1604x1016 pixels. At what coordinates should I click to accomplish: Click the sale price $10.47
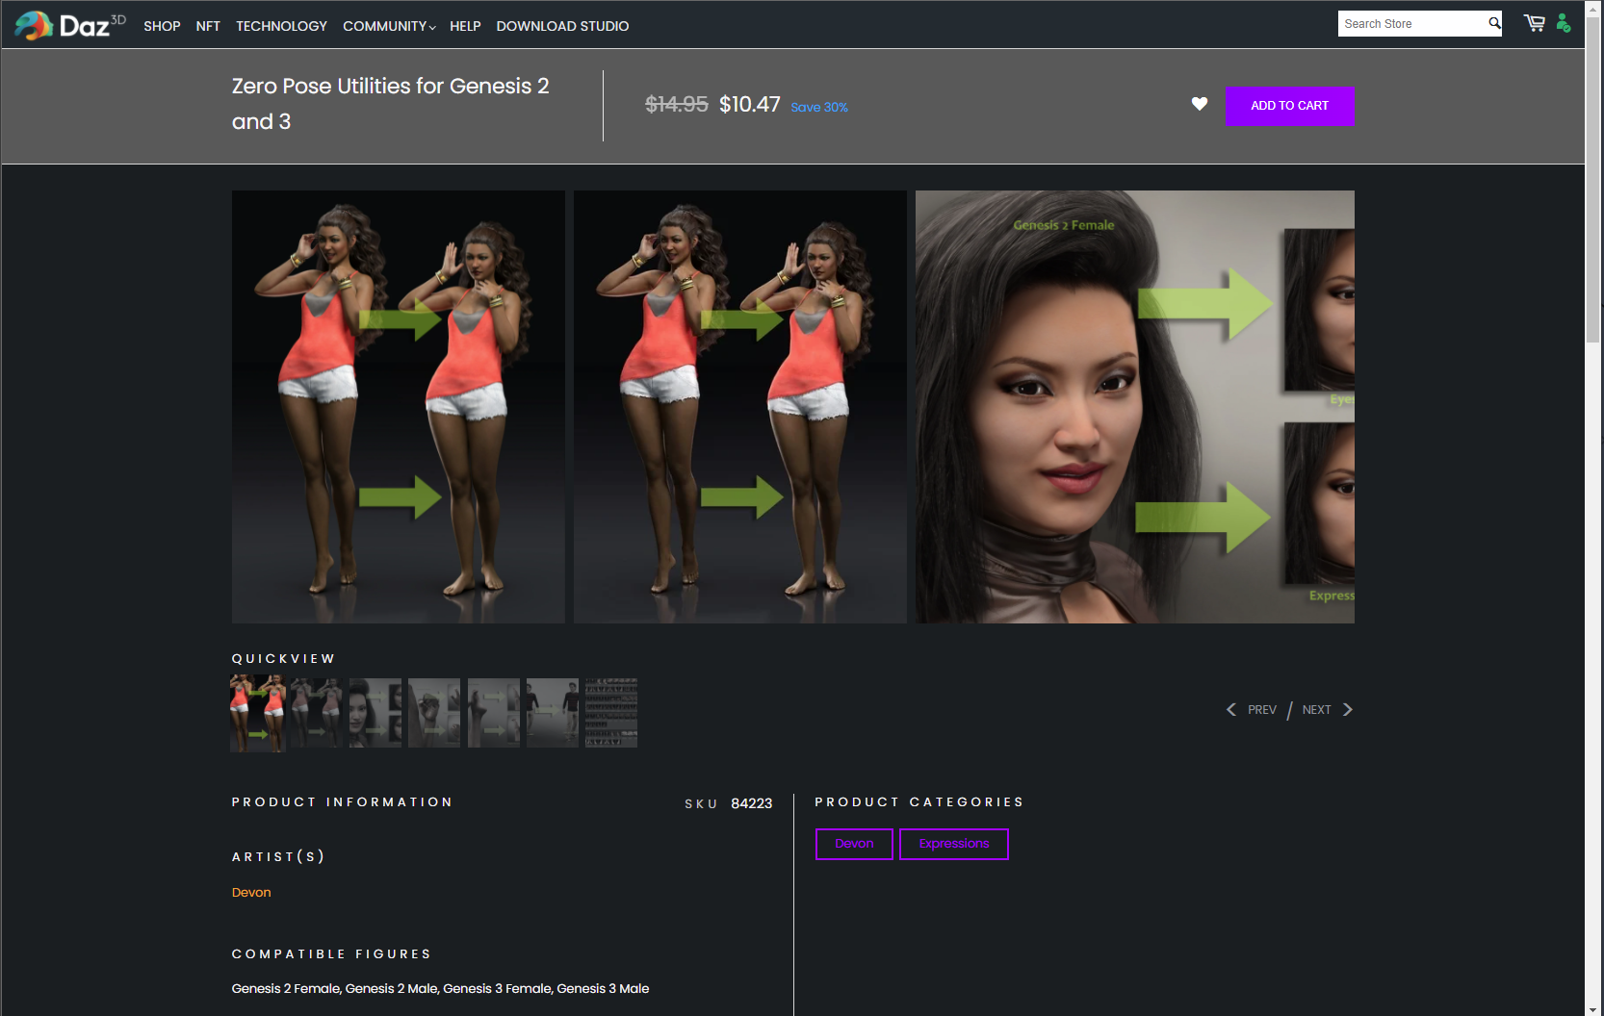point(750,104)
